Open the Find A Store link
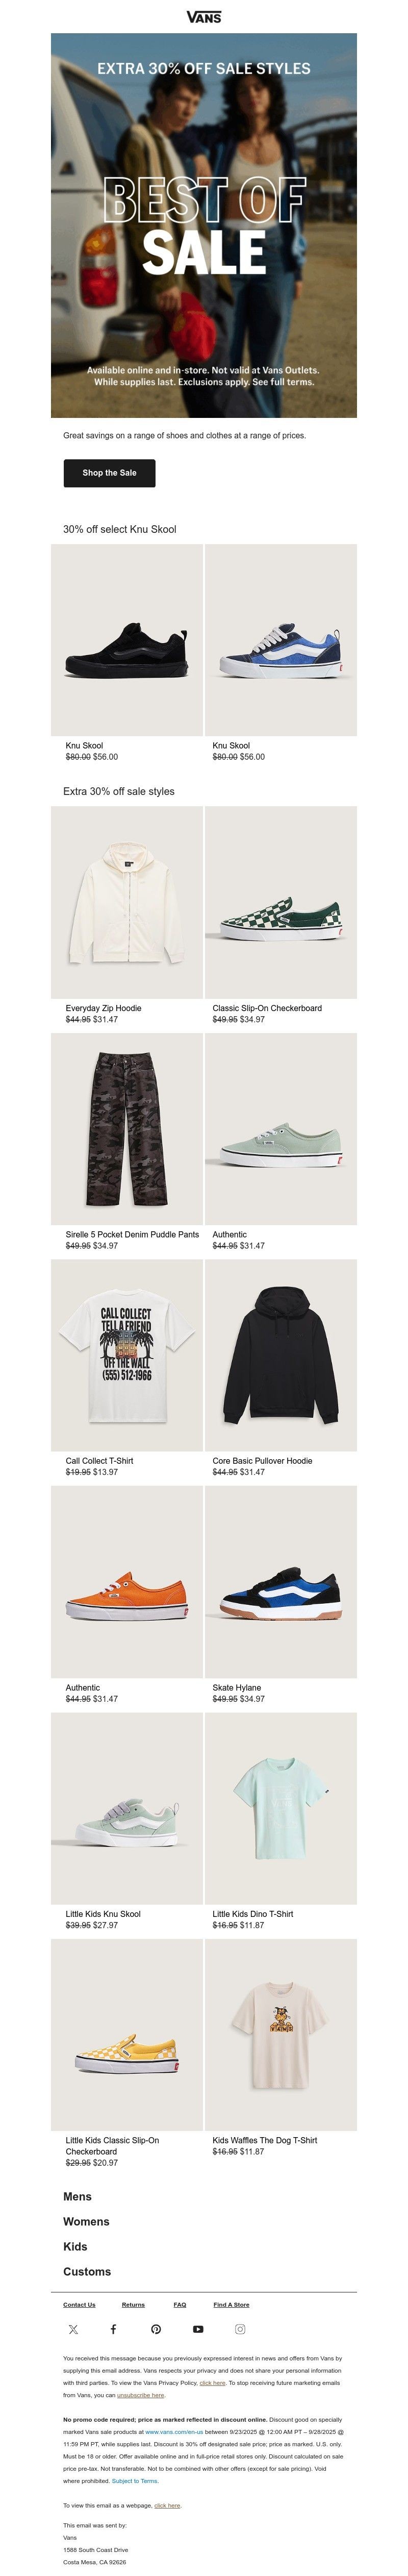Viewport: 408px width, 2576px height. tap(232, 2305)
